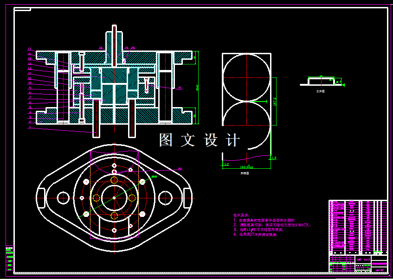
Task: Click part balloon 17 on the section view
Action: [x=29, y=49]
